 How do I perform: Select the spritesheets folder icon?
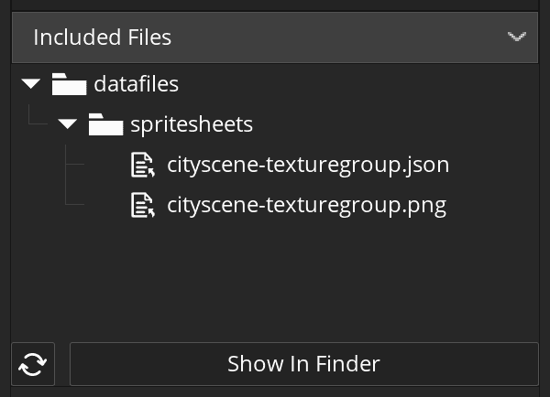pyautogui.click(x=105, y=123)
